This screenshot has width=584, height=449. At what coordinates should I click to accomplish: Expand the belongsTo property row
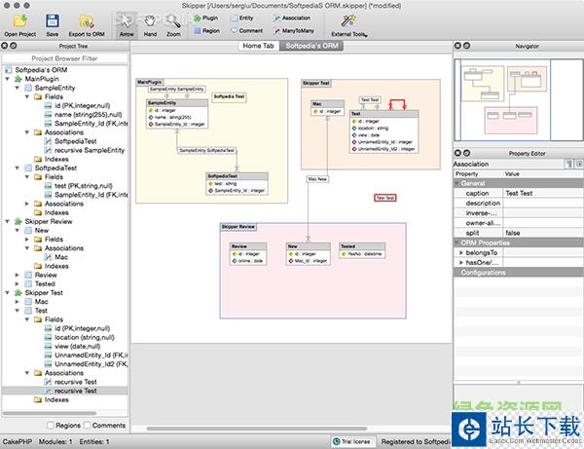coord(461,252)
